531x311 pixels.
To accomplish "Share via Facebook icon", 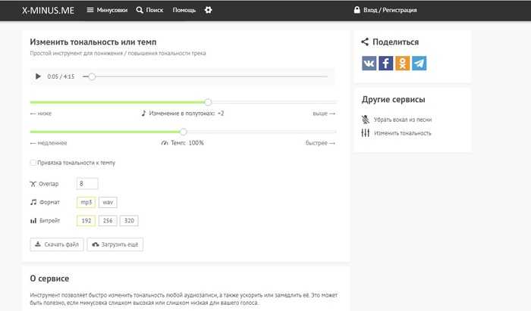I will click(x=385, y=63).
